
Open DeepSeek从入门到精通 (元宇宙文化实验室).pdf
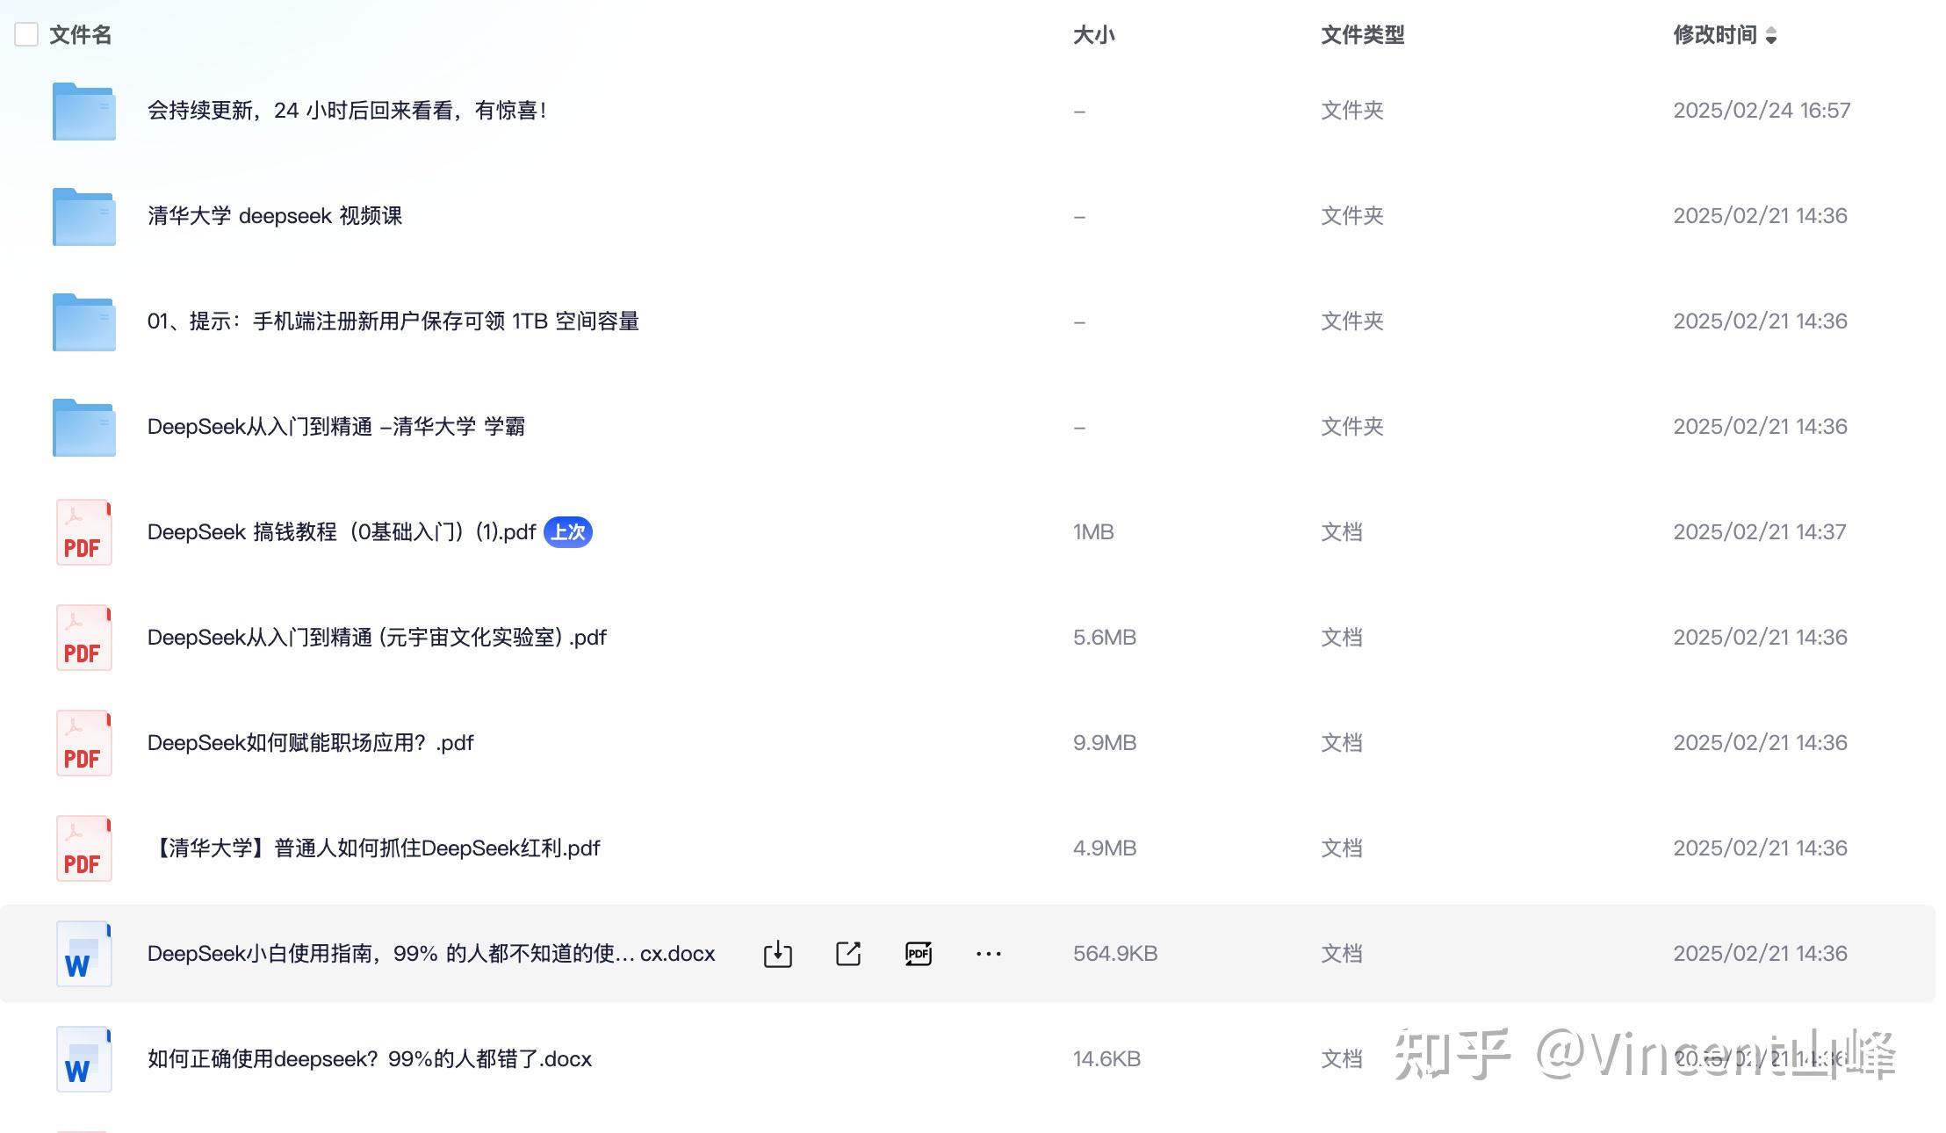(x=377, y=638)
